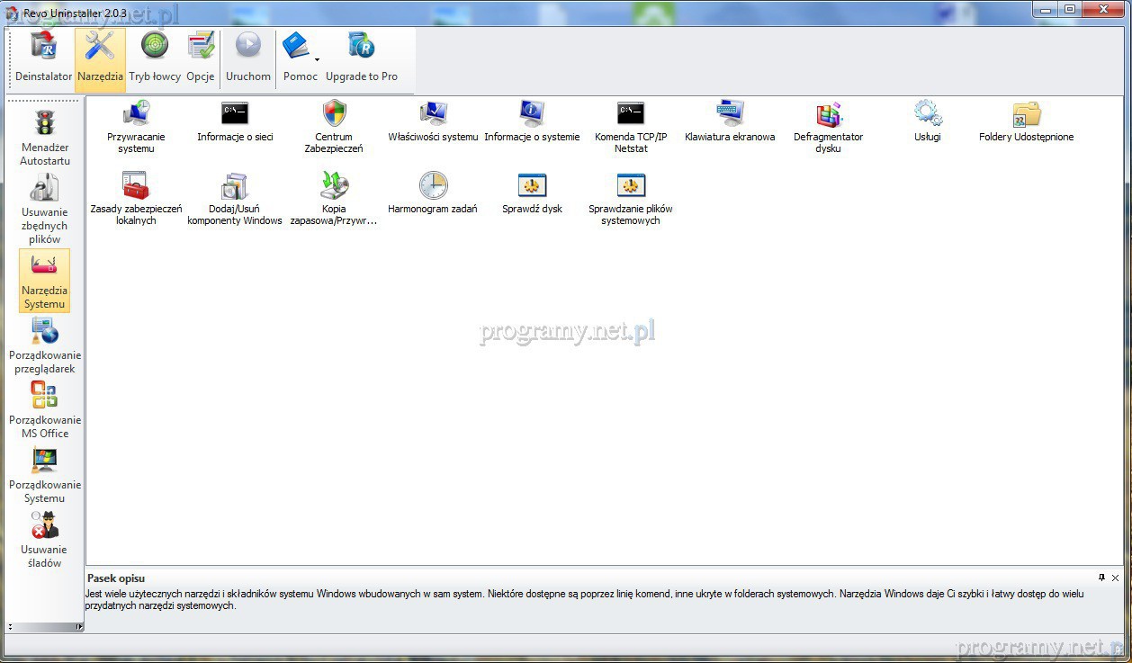Run Sprawdź dysk tool
The height and width of the screenshot is (663, 1132).
pos(532,186)
